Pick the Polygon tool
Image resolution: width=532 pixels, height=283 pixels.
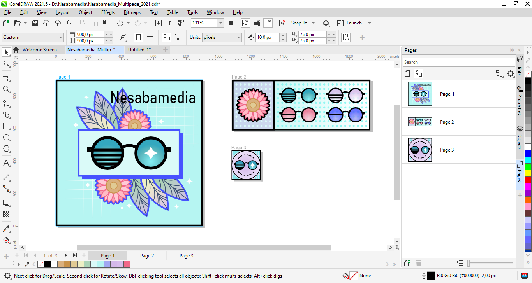pos(6,149)
